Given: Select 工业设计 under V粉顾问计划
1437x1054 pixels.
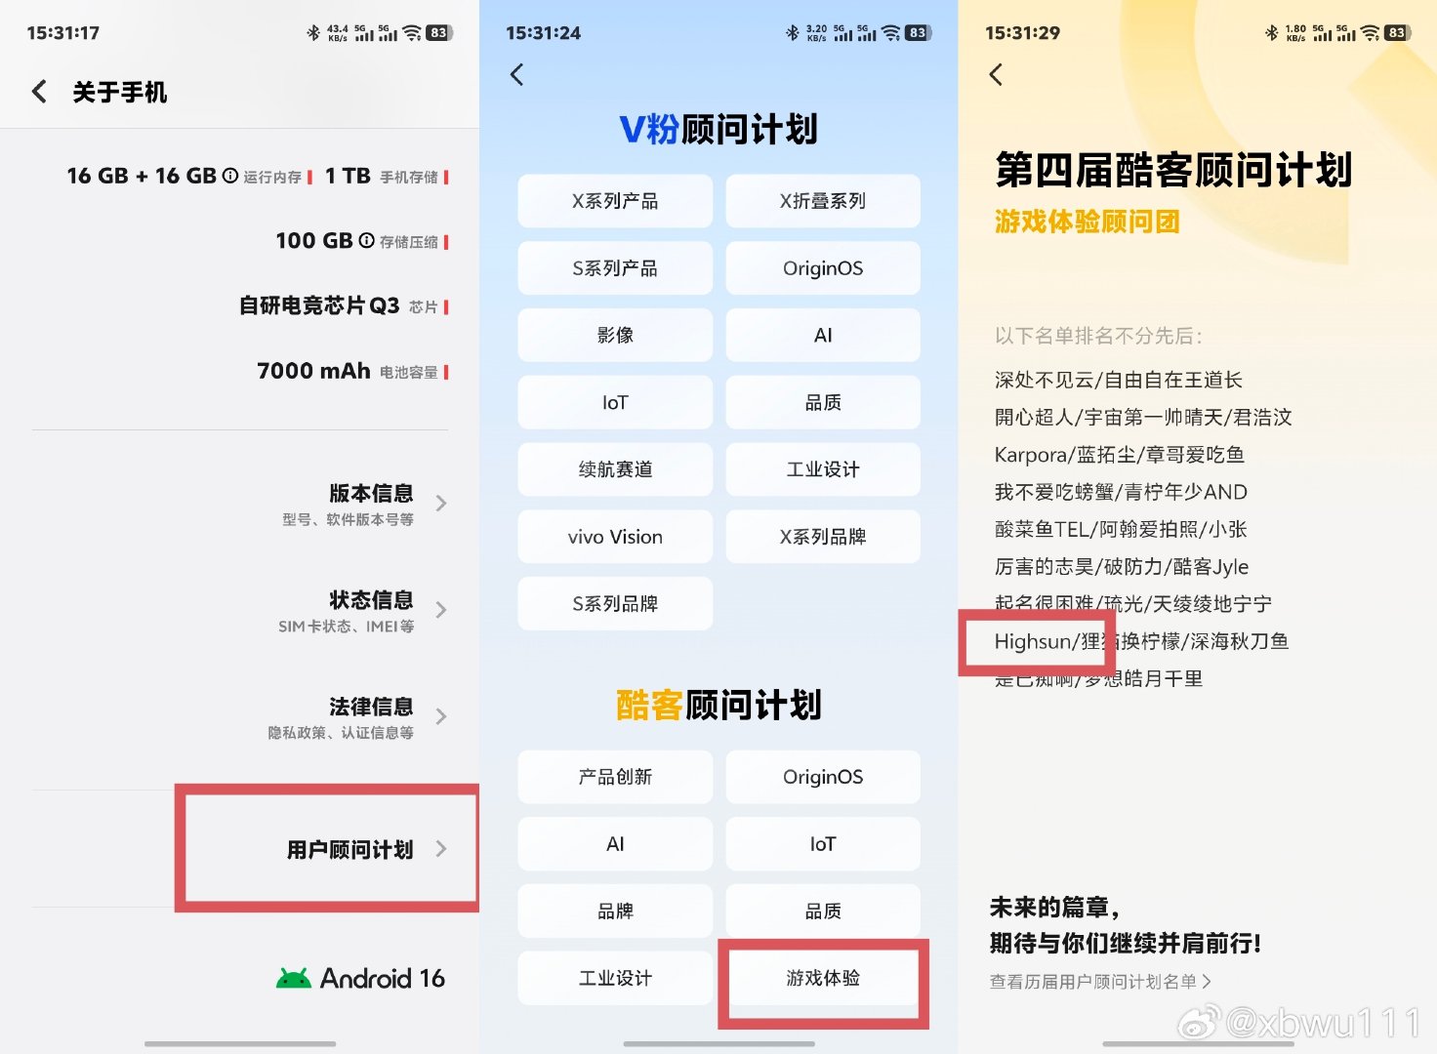Looking at the screenshot, I should pos(823,469).
